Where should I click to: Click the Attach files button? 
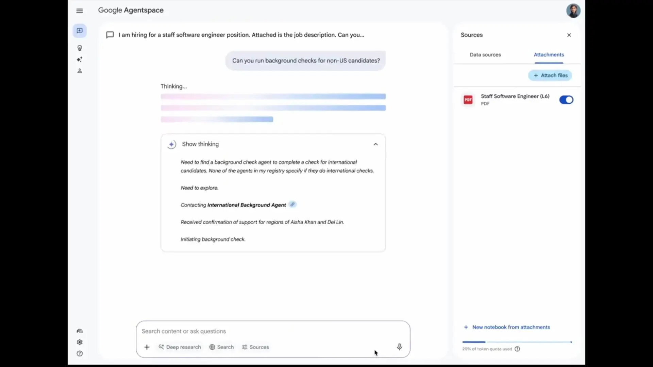(550, 75)
